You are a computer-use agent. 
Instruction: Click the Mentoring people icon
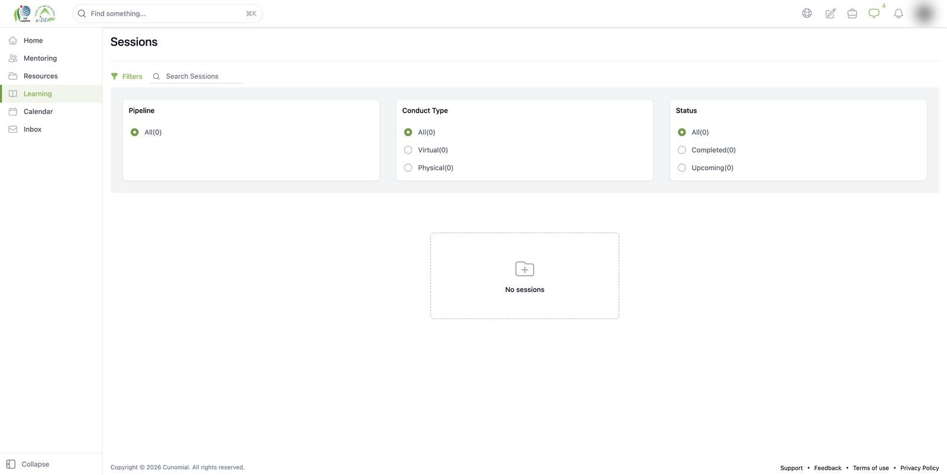click(13, 58)
